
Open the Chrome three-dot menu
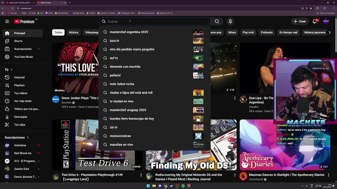point(334,8)
